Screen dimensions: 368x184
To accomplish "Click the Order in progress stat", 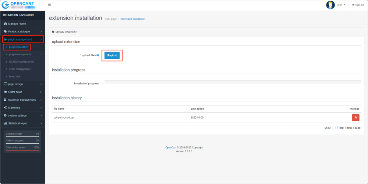I will pyautogui.click(x=22, y=141).
